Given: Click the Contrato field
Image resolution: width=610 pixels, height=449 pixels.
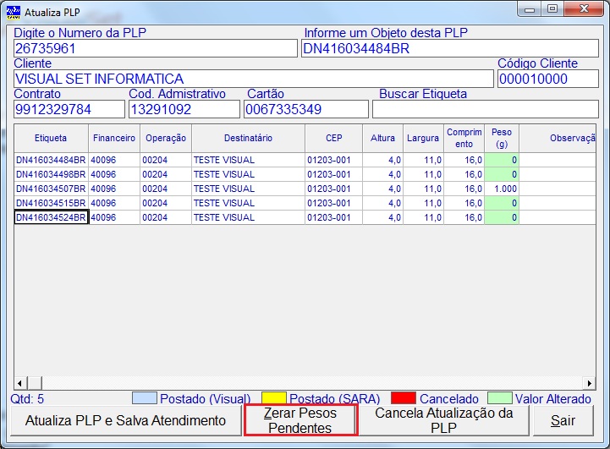Looking at the screenshot, I should [69, 109].
